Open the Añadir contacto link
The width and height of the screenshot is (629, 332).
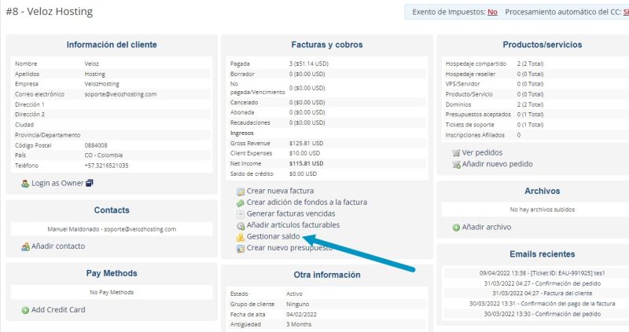click(58, 246)
